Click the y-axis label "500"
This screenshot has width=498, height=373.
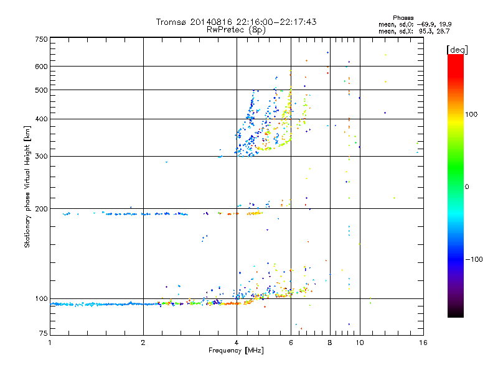(41, 90)
